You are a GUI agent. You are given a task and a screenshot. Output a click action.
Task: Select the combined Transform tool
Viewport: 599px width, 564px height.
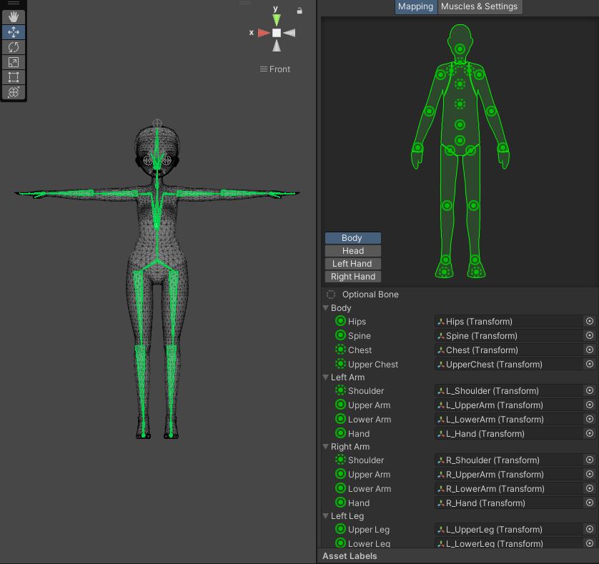pos(14,92)
